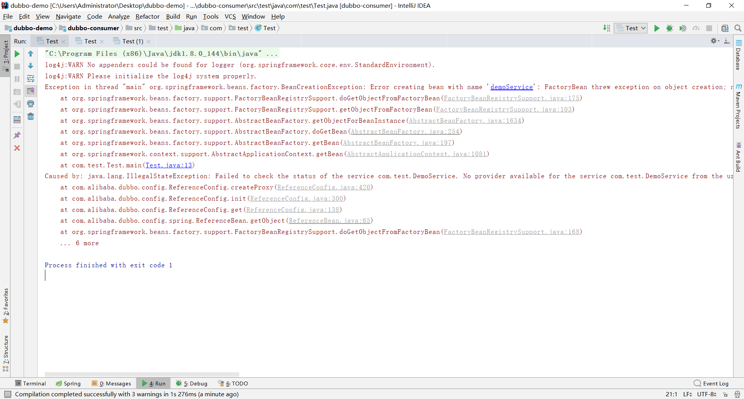Image resolution: width=744 pixels, height=399 pixels.
Task: Open the AbstractApplicationContext.java:1081 link
Action: coord(417,154)
